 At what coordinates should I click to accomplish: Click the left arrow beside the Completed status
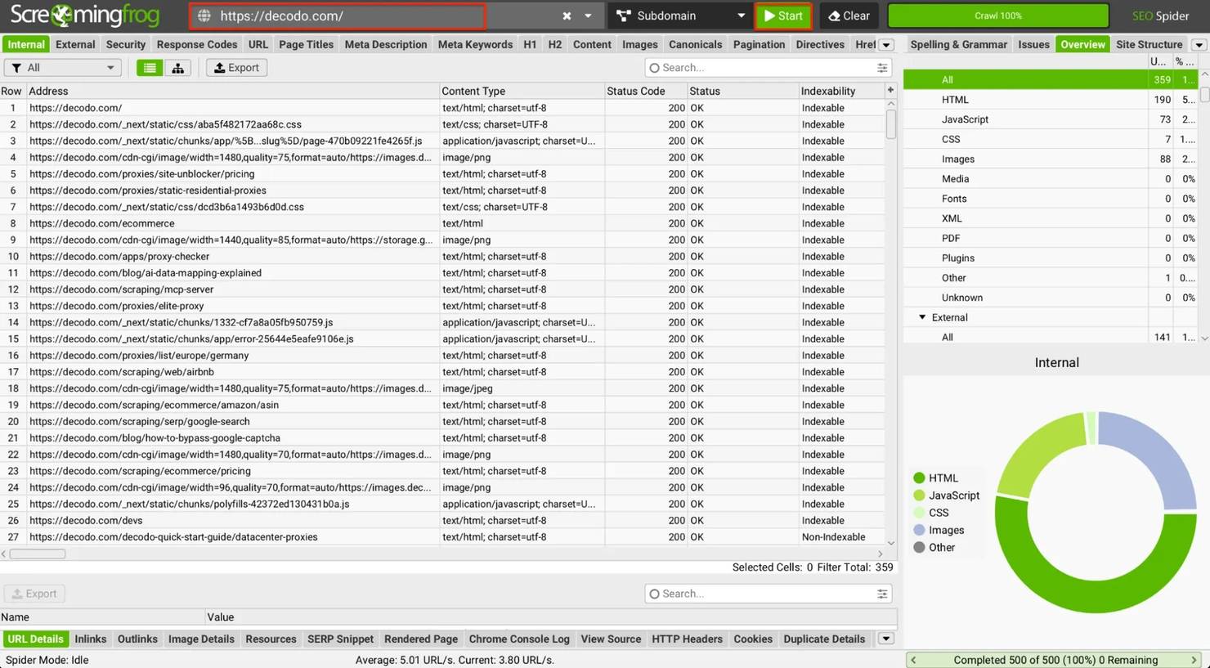pyautogui.click(x=913, y=660)
